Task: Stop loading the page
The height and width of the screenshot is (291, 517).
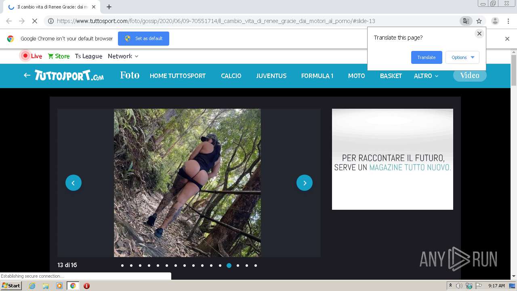Action: point(34,21)
